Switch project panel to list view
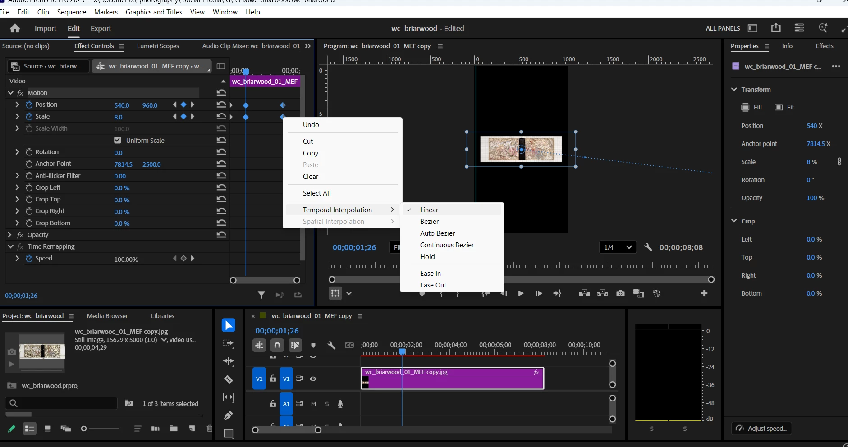This screenshot has width=848, height=447. [x=30, y=429]
